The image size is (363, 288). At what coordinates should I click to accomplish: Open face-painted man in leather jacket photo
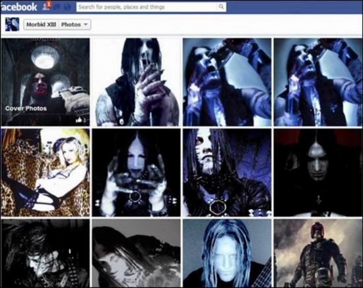(x=227, y=173)
